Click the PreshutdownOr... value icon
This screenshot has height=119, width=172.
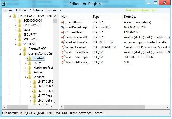pyautogui.click(x=63, y=42)
